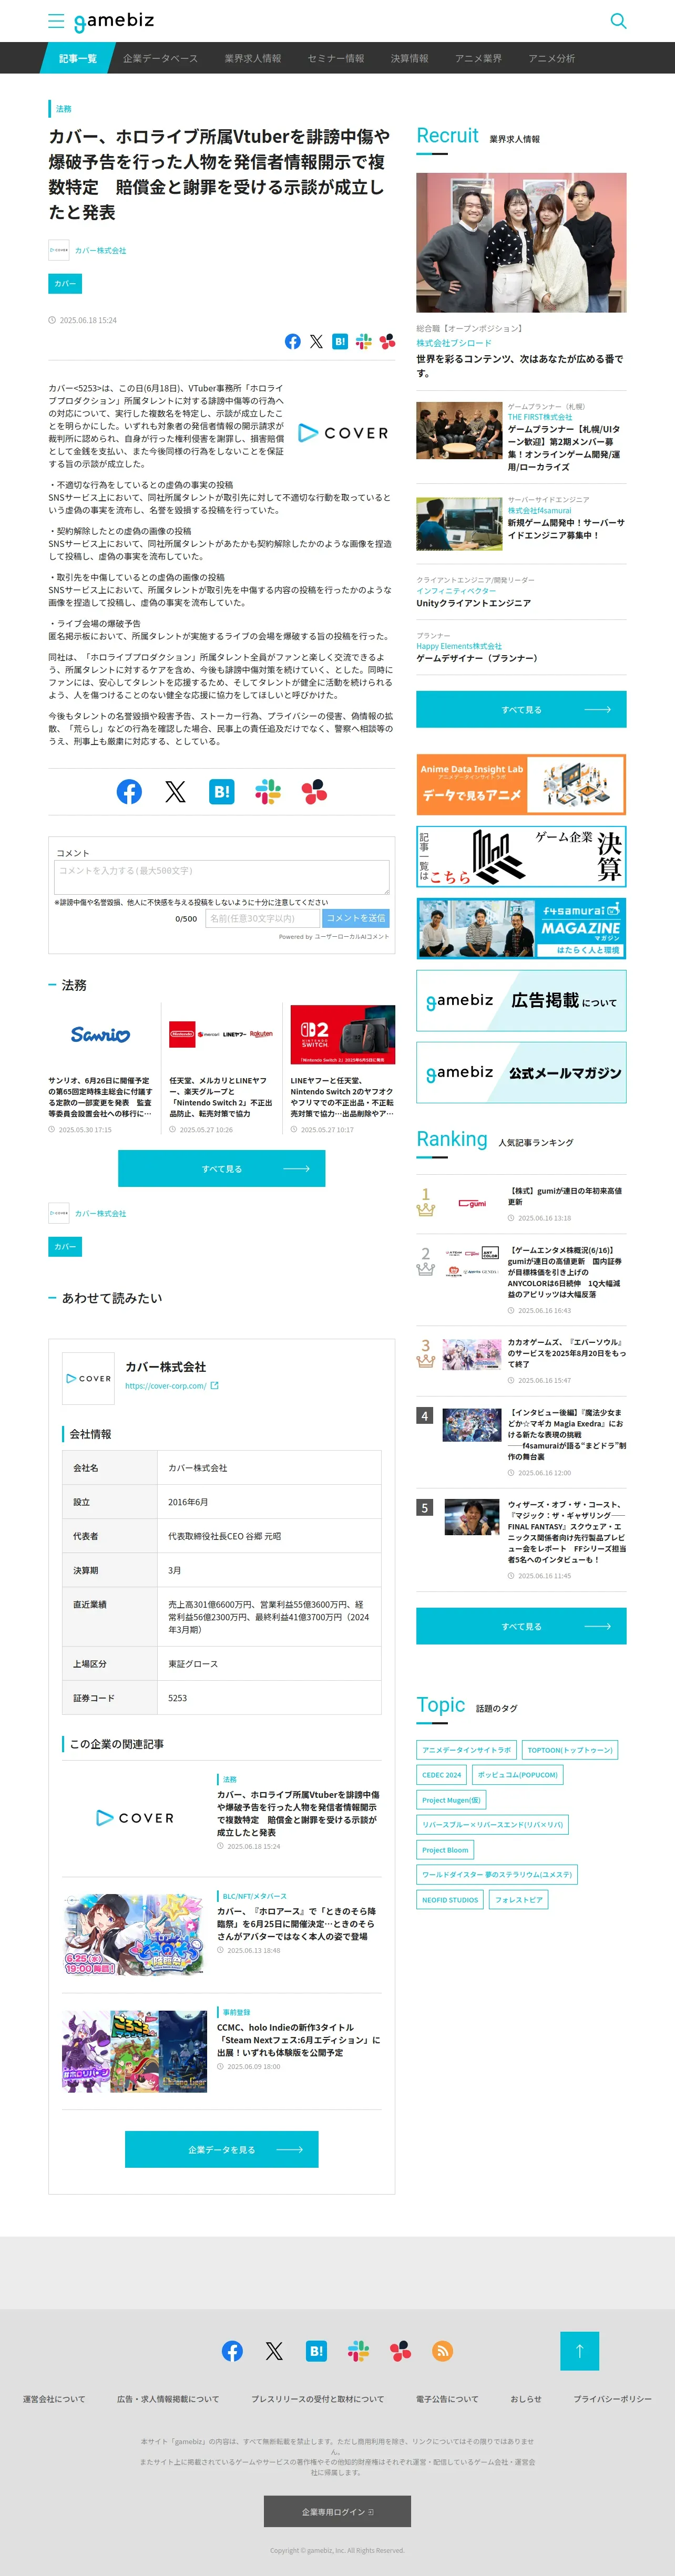Open セミナー情報 in the navigation bar
675x2576 pixels.
336,58
